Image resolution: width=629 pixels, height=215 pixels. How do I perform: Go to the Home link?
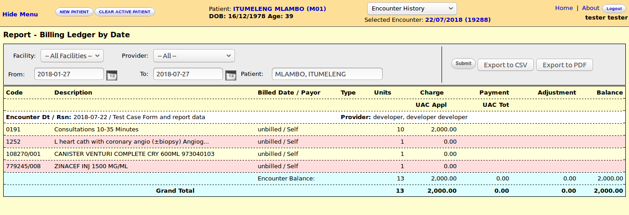tap(564, 8)
